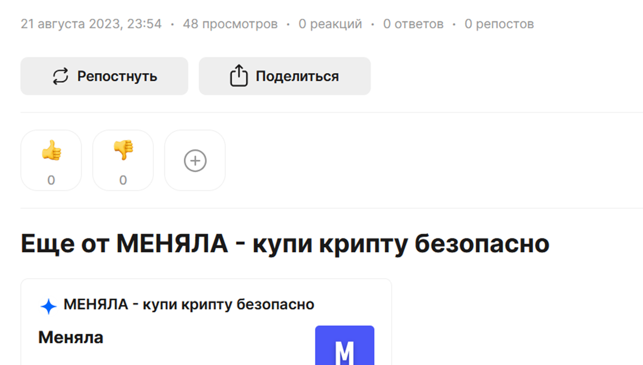Open the blue M channel avatar
Viewport: 643px width, 365px height.
click(345, 345)
